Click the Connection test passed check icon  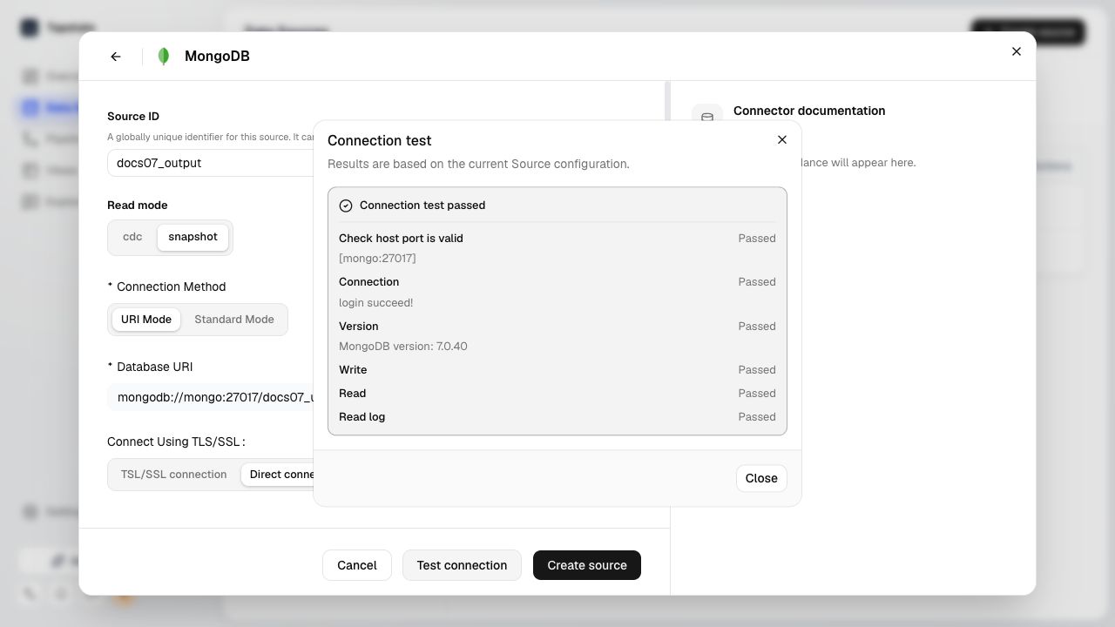346,206
